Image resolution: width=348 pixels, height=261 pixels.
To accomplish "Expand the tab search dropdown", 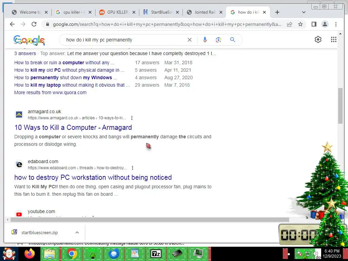I will click(x=303, y=12).
